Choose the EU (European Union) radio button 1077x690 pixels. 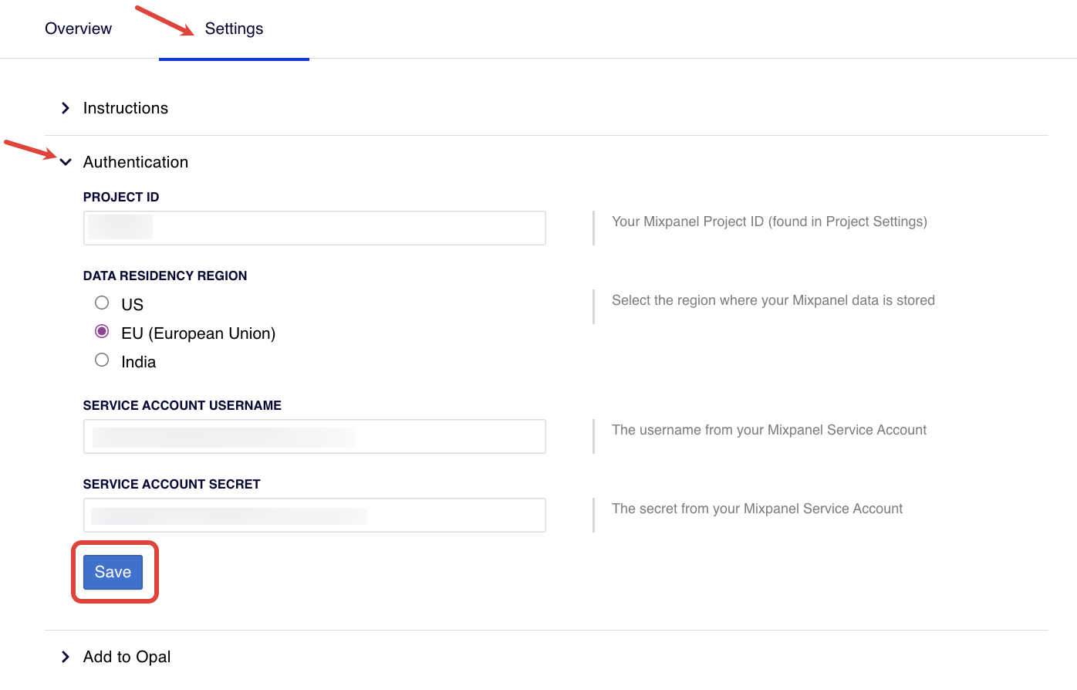coord(102,331)
